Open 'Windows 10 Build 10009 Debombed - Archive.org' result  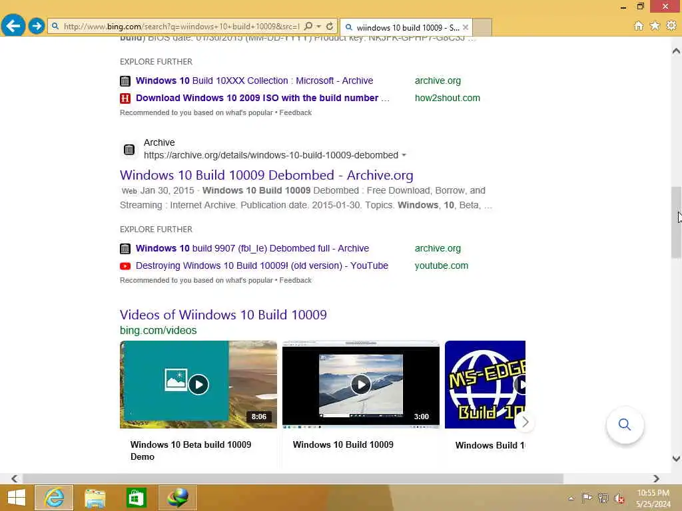point(266,175)
